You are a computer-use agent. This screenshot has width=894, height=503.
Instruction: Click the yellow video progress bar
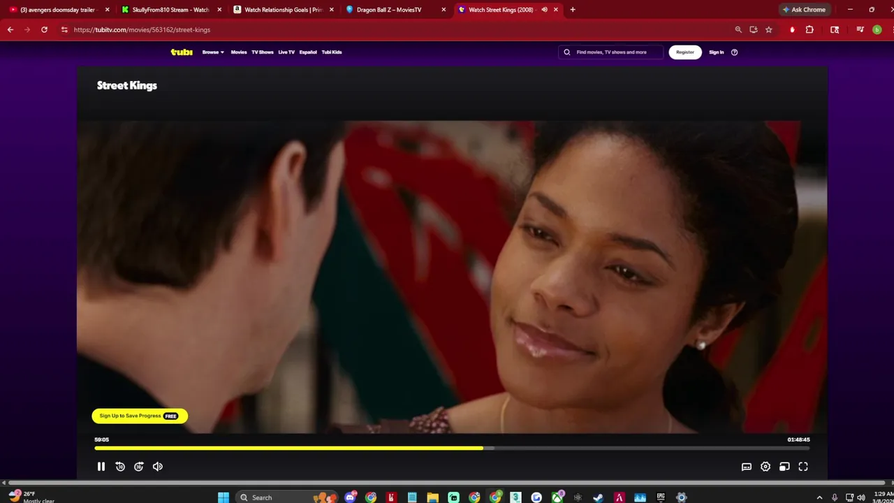pyautogui.click(x=288, y=448)
